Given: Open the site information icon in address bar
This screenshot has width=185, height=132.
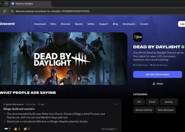Looking at the screenshot, I should 12,11.
